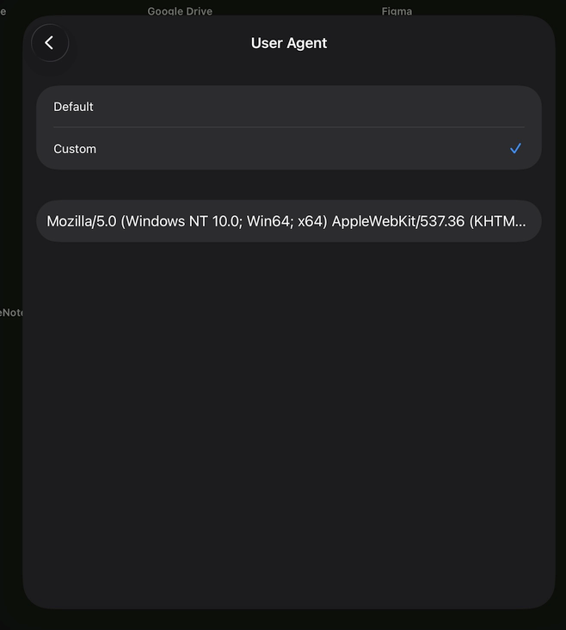Click dimmed background right of the panel

560,344
